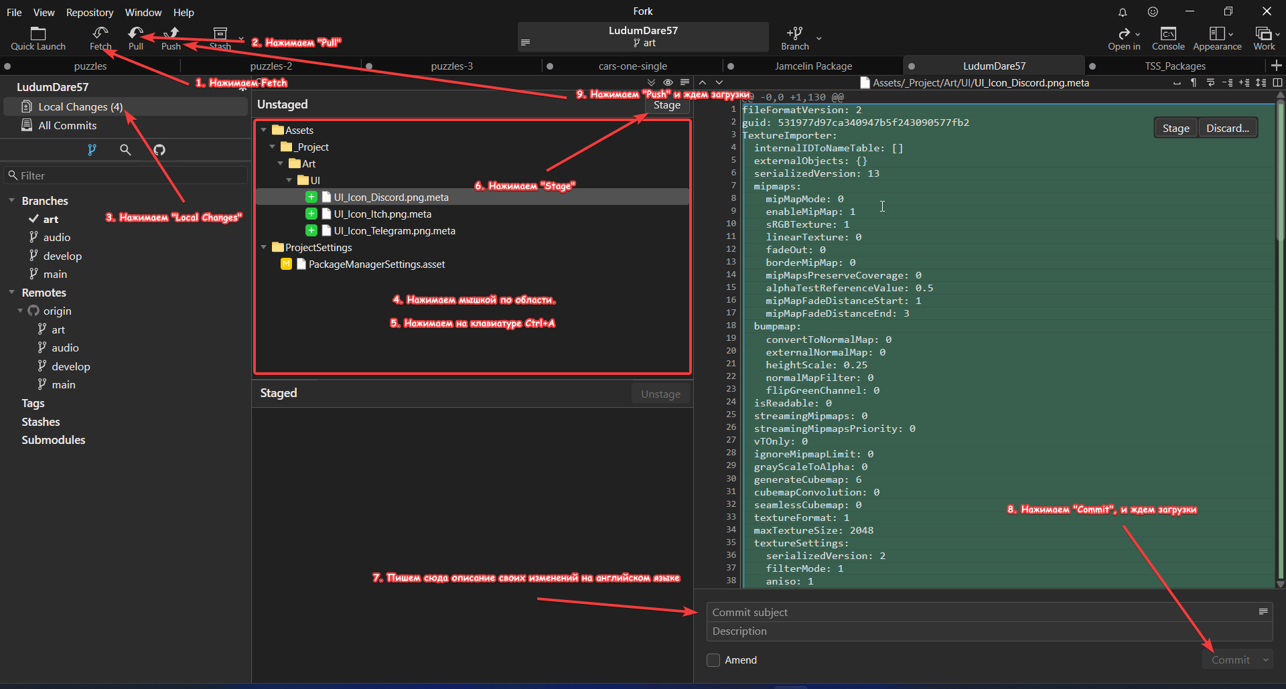Viewport: 1286px width, 689px height.
Task: Click the diff panel vertical scrollbar
Action: (1280, 335)
